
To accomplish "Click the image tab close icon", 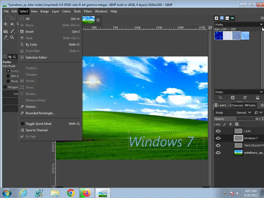I will pyautogui.click(x=98, y=20).
